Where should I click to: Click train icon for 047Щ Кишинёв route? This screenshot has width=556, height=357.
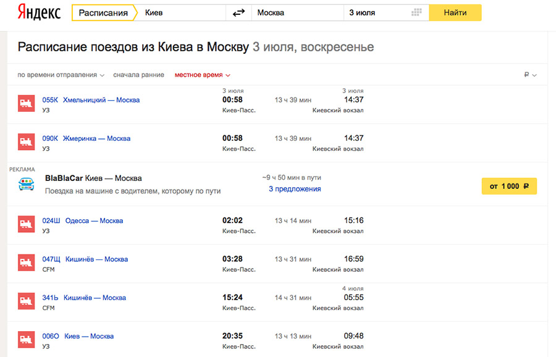pyautogui.click(x=26, y=263)
